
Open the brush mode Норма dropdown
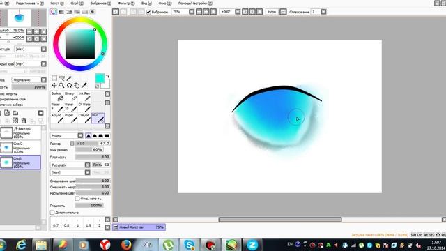[x=67, y=135]
